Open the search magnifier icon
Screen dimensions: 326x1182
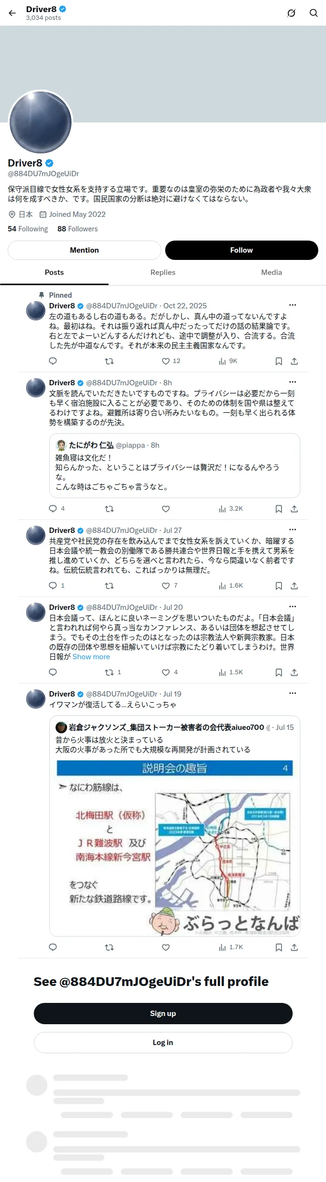click(313, 13)
